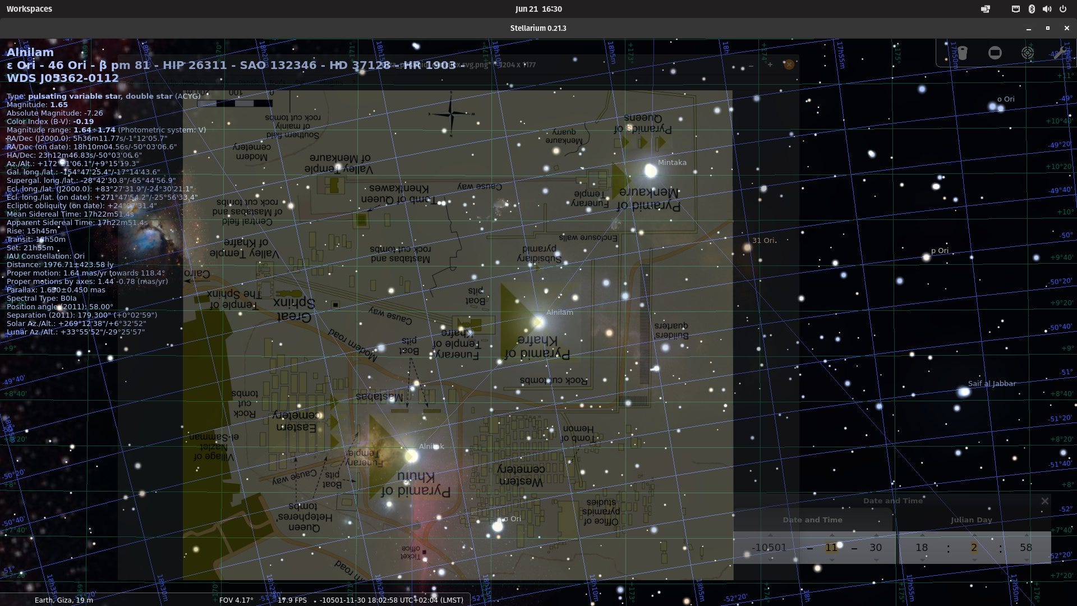Select the star Alnilam at center
Screen dimensions: 1077x606
[x=538, y=322]
